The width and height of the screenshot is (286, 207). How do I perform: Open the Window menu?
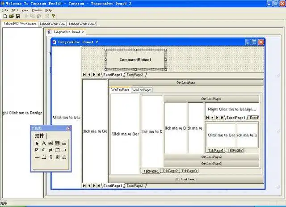point(37,10)
